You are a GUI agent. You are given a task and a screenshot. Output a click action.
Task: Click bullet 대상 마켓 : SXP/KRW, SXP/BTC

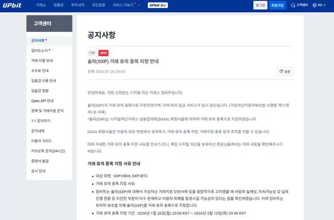click(x=122, y=176)
